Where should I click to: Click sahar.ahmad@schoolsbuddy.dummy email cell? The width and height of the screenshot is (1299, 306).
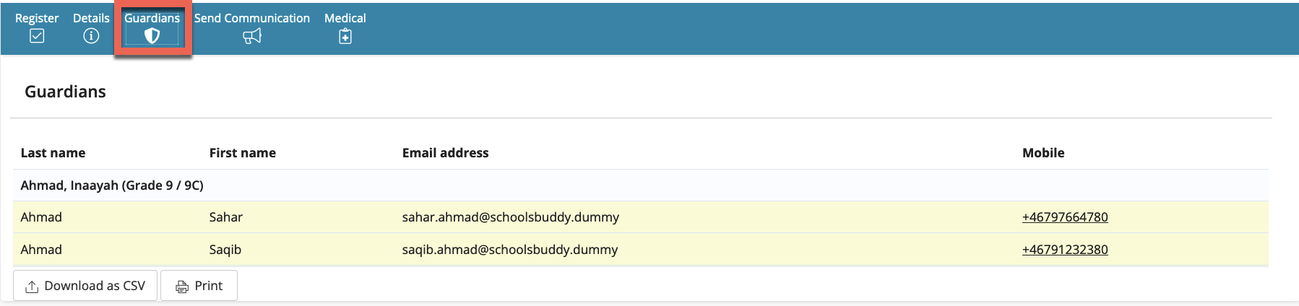coord(510,217)
